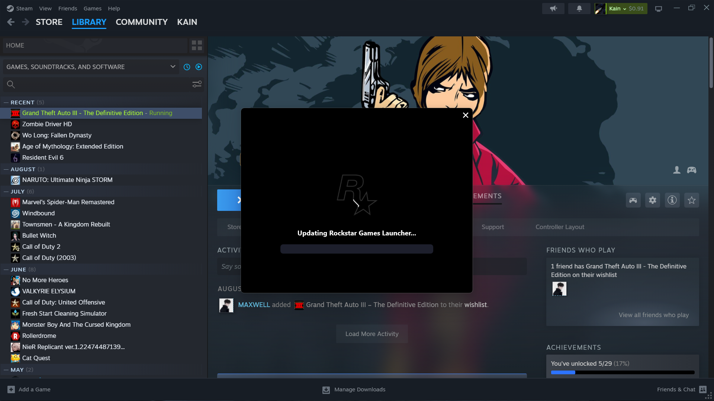Click the Rollerdrome game icon
714x401 pixels.
coord(15,336)
